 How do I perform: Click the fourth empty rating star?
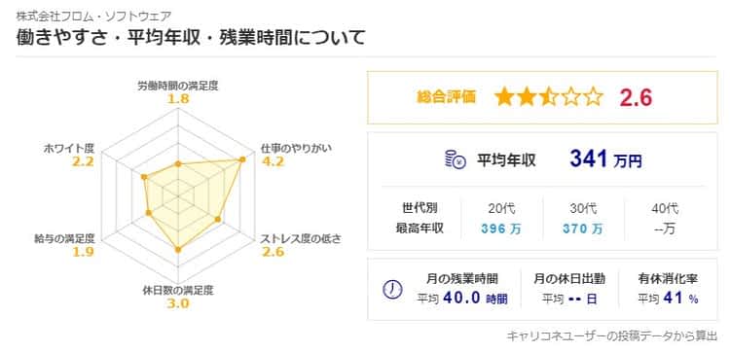click(570, 97)
